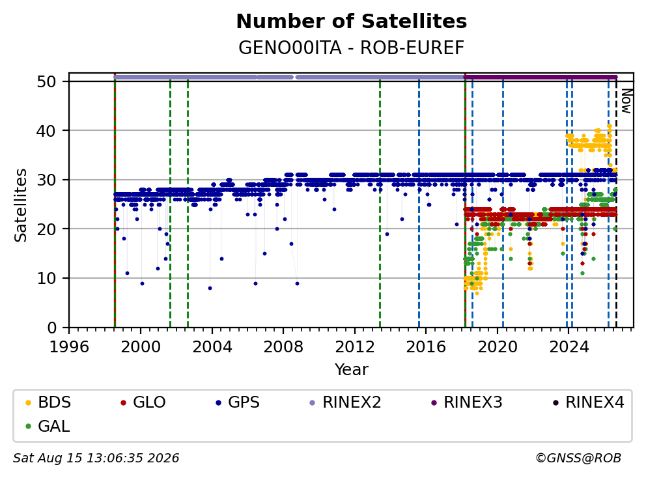Click the 2020 x-axis tick label
The height and width of the screenshot is (478, 646).
point(498,347)
